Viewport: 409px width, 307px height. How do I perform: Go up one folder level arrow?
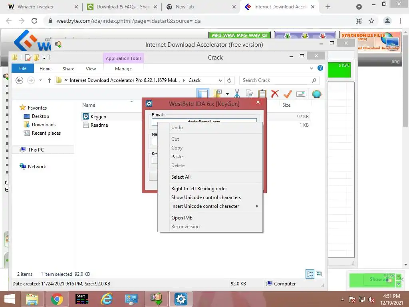(49, 80)
